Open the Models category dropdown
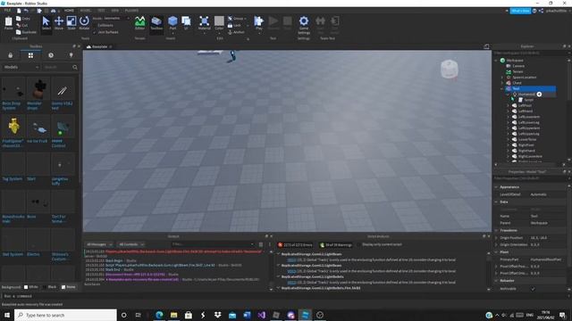The image size is (572, 321). click(21, 67)
